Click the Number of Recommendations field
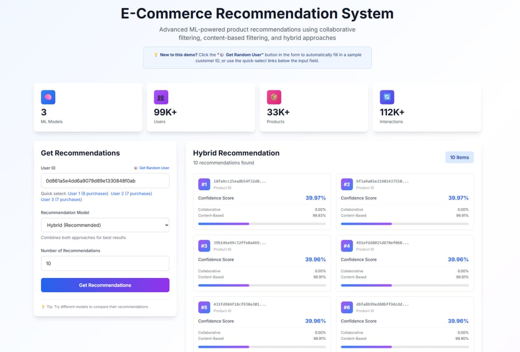Image resolution: width=520 pixels, height=352 pixels. point(105,263)
